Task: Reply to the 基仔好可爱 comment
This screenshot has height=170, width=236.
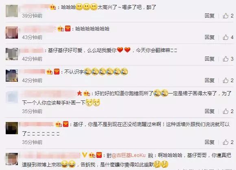Action: coord(210,59)
